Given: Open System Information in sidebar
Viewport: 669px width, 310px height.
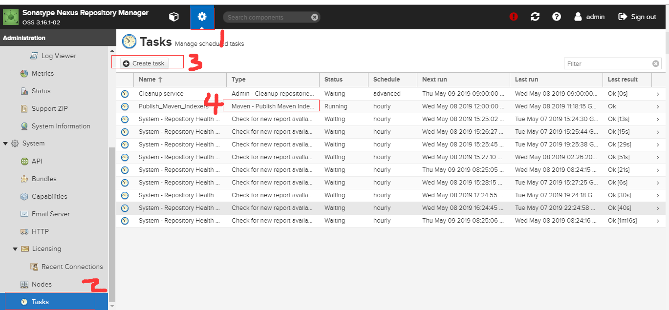Looking at the screenshot, I should [x=61, y=126].
